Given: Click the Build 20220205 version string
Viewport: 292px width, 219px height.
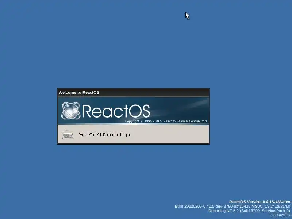Looking at the screenshot, I should pos(233,206).
